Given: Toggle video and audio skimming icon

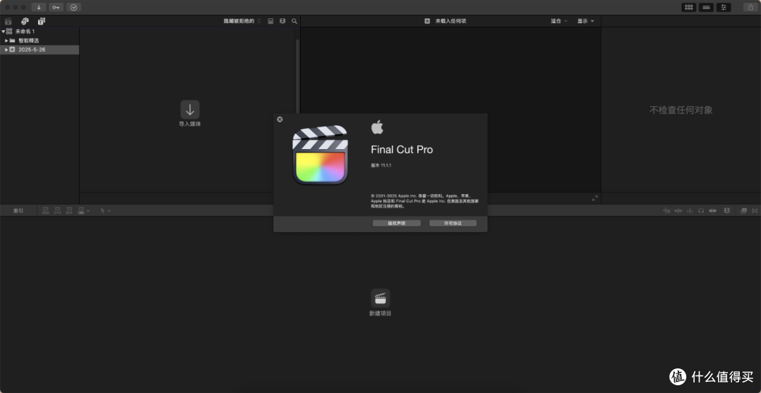Looking at the screenshot, I should [x=679, y=211].
